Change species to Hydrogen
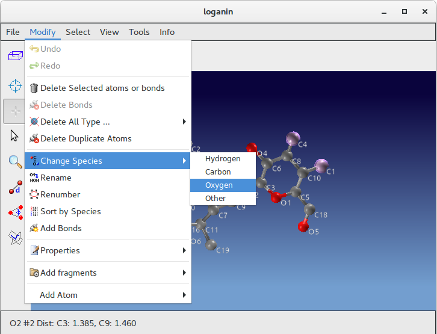The height and width of the screenshot is (334, 437). pyautogui.click(x=223, y=159)
